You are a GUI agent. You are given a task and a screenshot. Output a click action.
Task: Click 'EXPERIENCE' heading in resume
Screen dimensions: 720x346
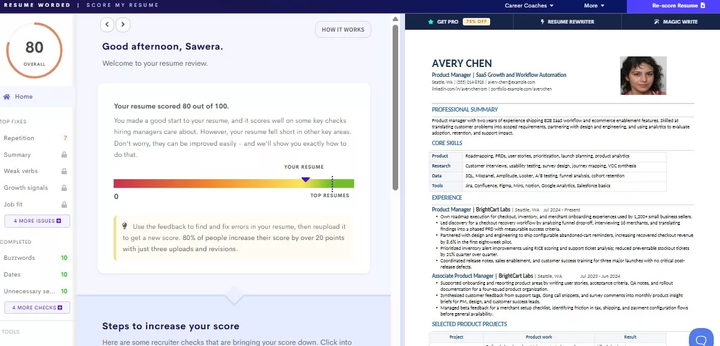tap(447, 198)
